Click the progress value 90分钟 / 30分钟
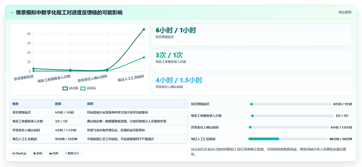362x167 pixels. pos(341,139)
